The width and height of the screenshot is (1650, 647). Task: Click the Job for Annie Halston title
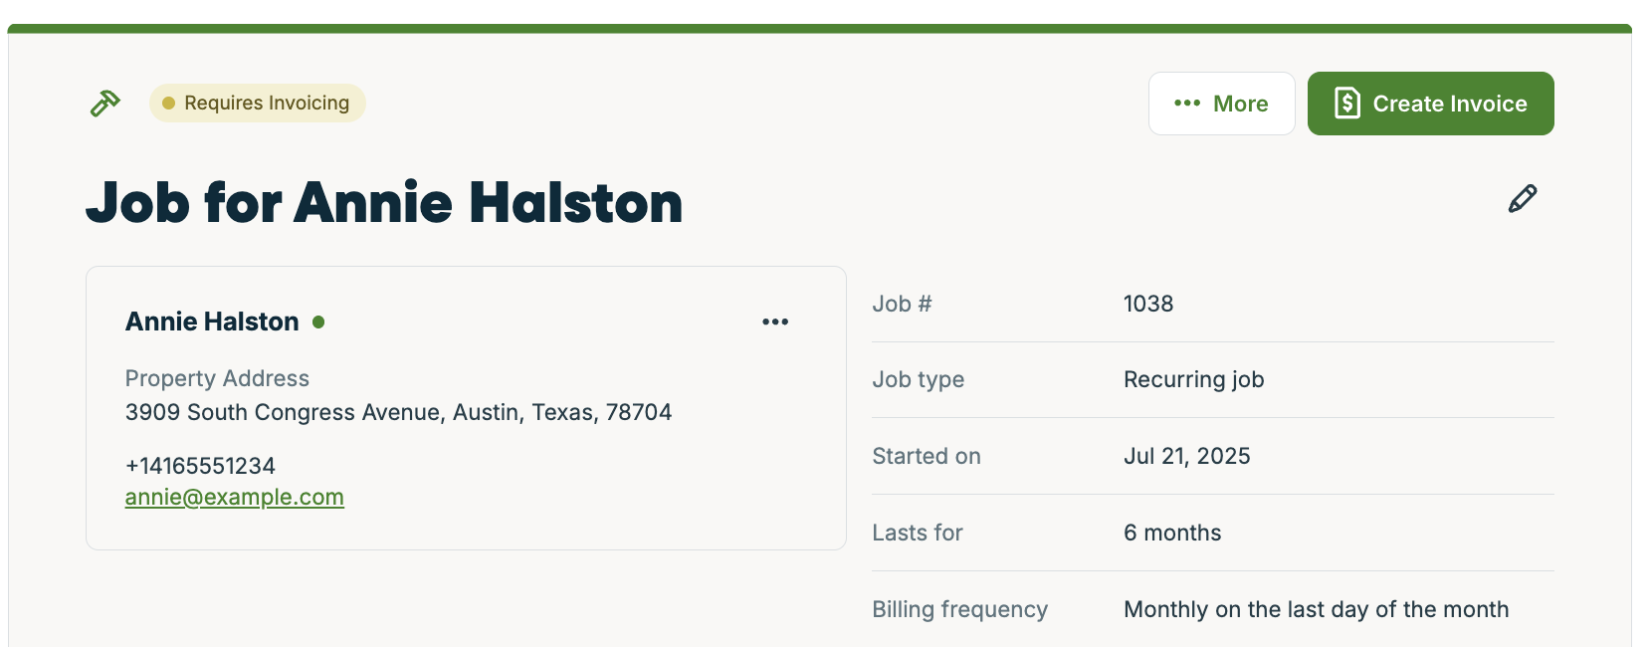pos(384,203)
